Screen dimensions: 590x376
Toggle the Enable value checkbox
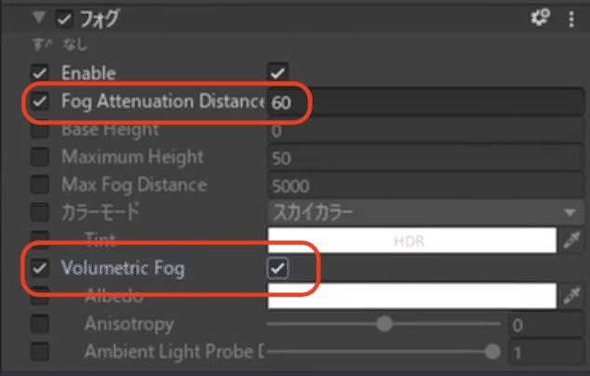tap(278, 72)
